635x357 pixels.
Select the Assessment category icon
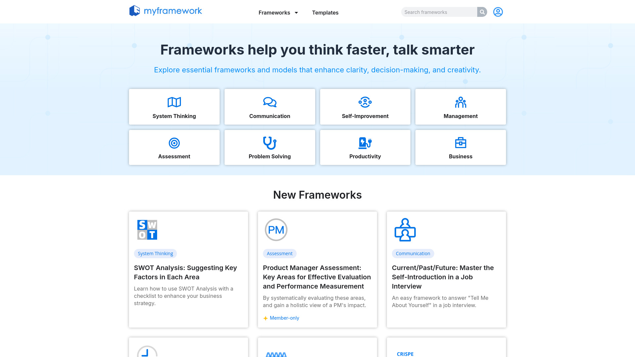[x=174, y=142]
